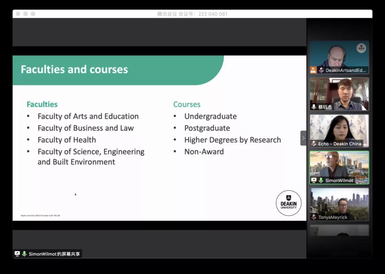The width and height of the screenshot is (385, 274).
Task: Click the partially visible bottom participant thumbnail
Action: (339, 230)
